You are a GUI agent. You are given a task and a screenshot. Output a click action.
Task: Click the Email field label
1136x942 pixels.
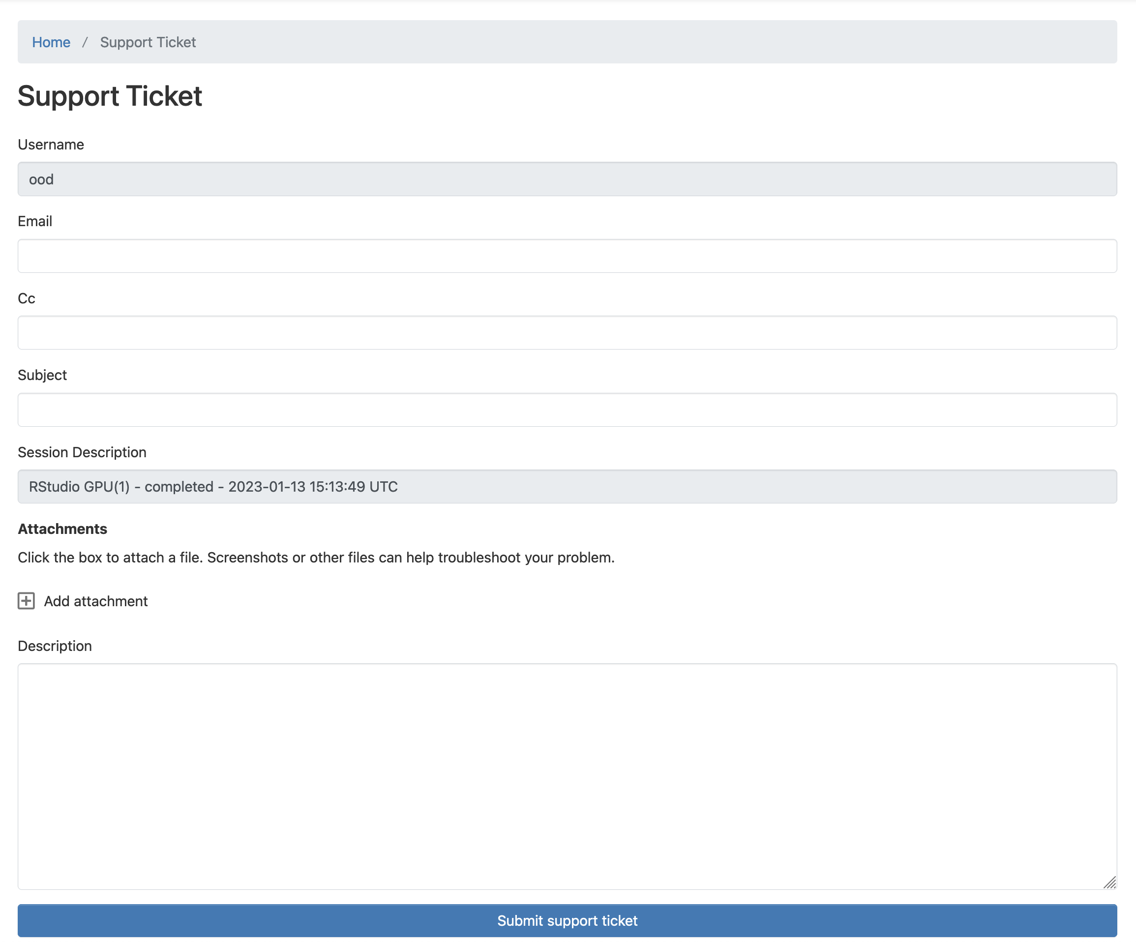[34, 221]
